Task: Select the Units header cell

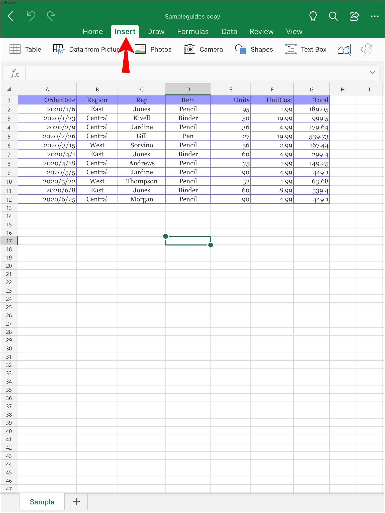Action: tap(230, 100)
